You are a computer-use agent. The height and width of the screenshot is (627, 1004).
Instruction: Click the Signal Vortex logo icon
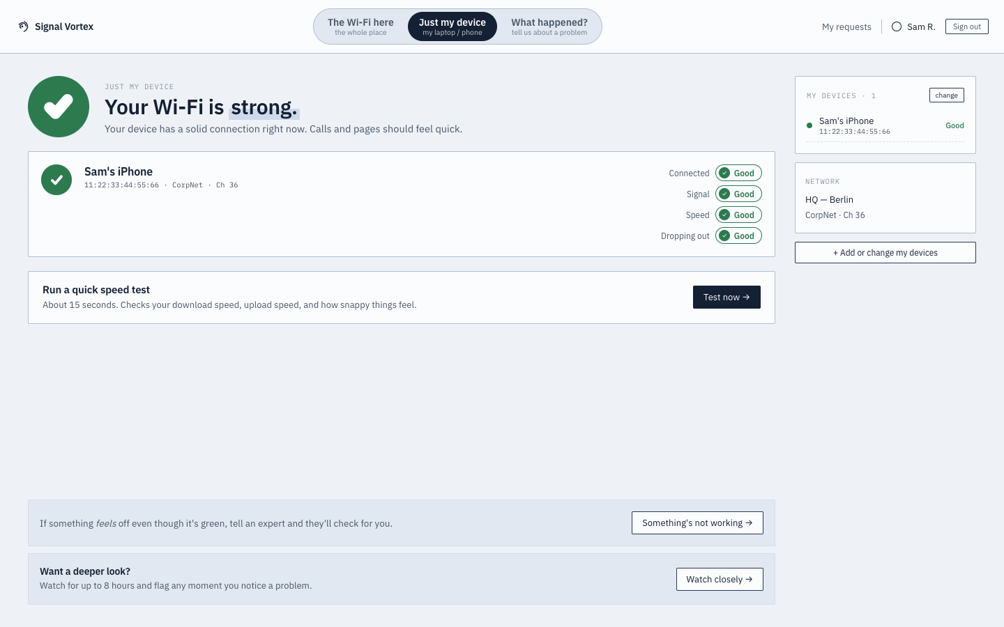23,26
